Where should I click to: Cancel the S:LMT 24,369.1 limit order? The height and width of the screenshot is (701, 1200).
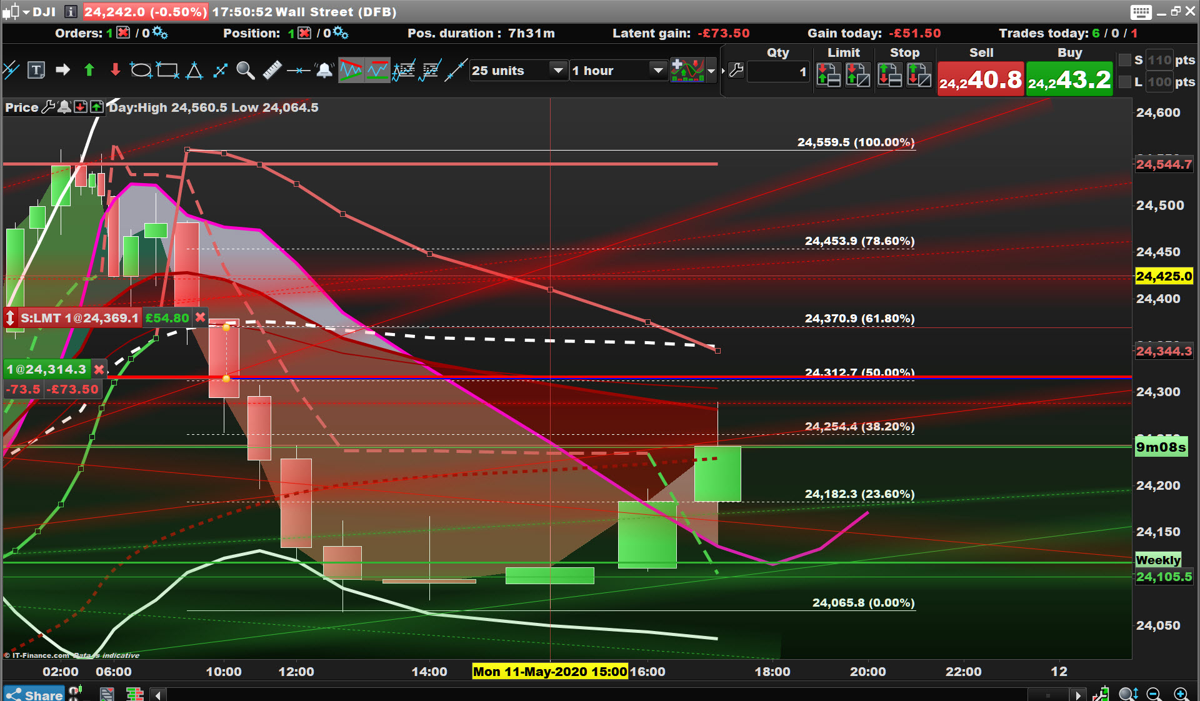tap(200, 317)
